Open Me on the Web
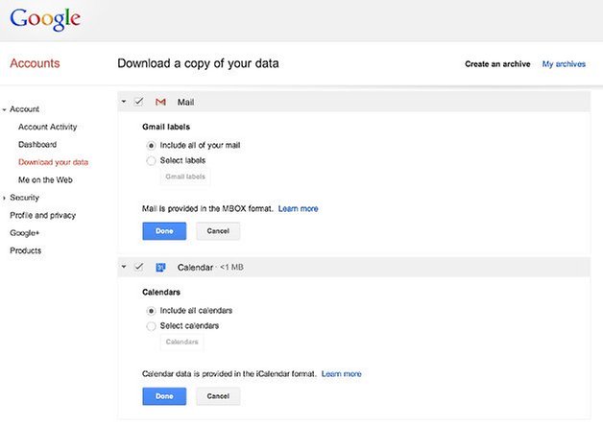Viewport: 603px width, 426px height. [x=45, y=179]
